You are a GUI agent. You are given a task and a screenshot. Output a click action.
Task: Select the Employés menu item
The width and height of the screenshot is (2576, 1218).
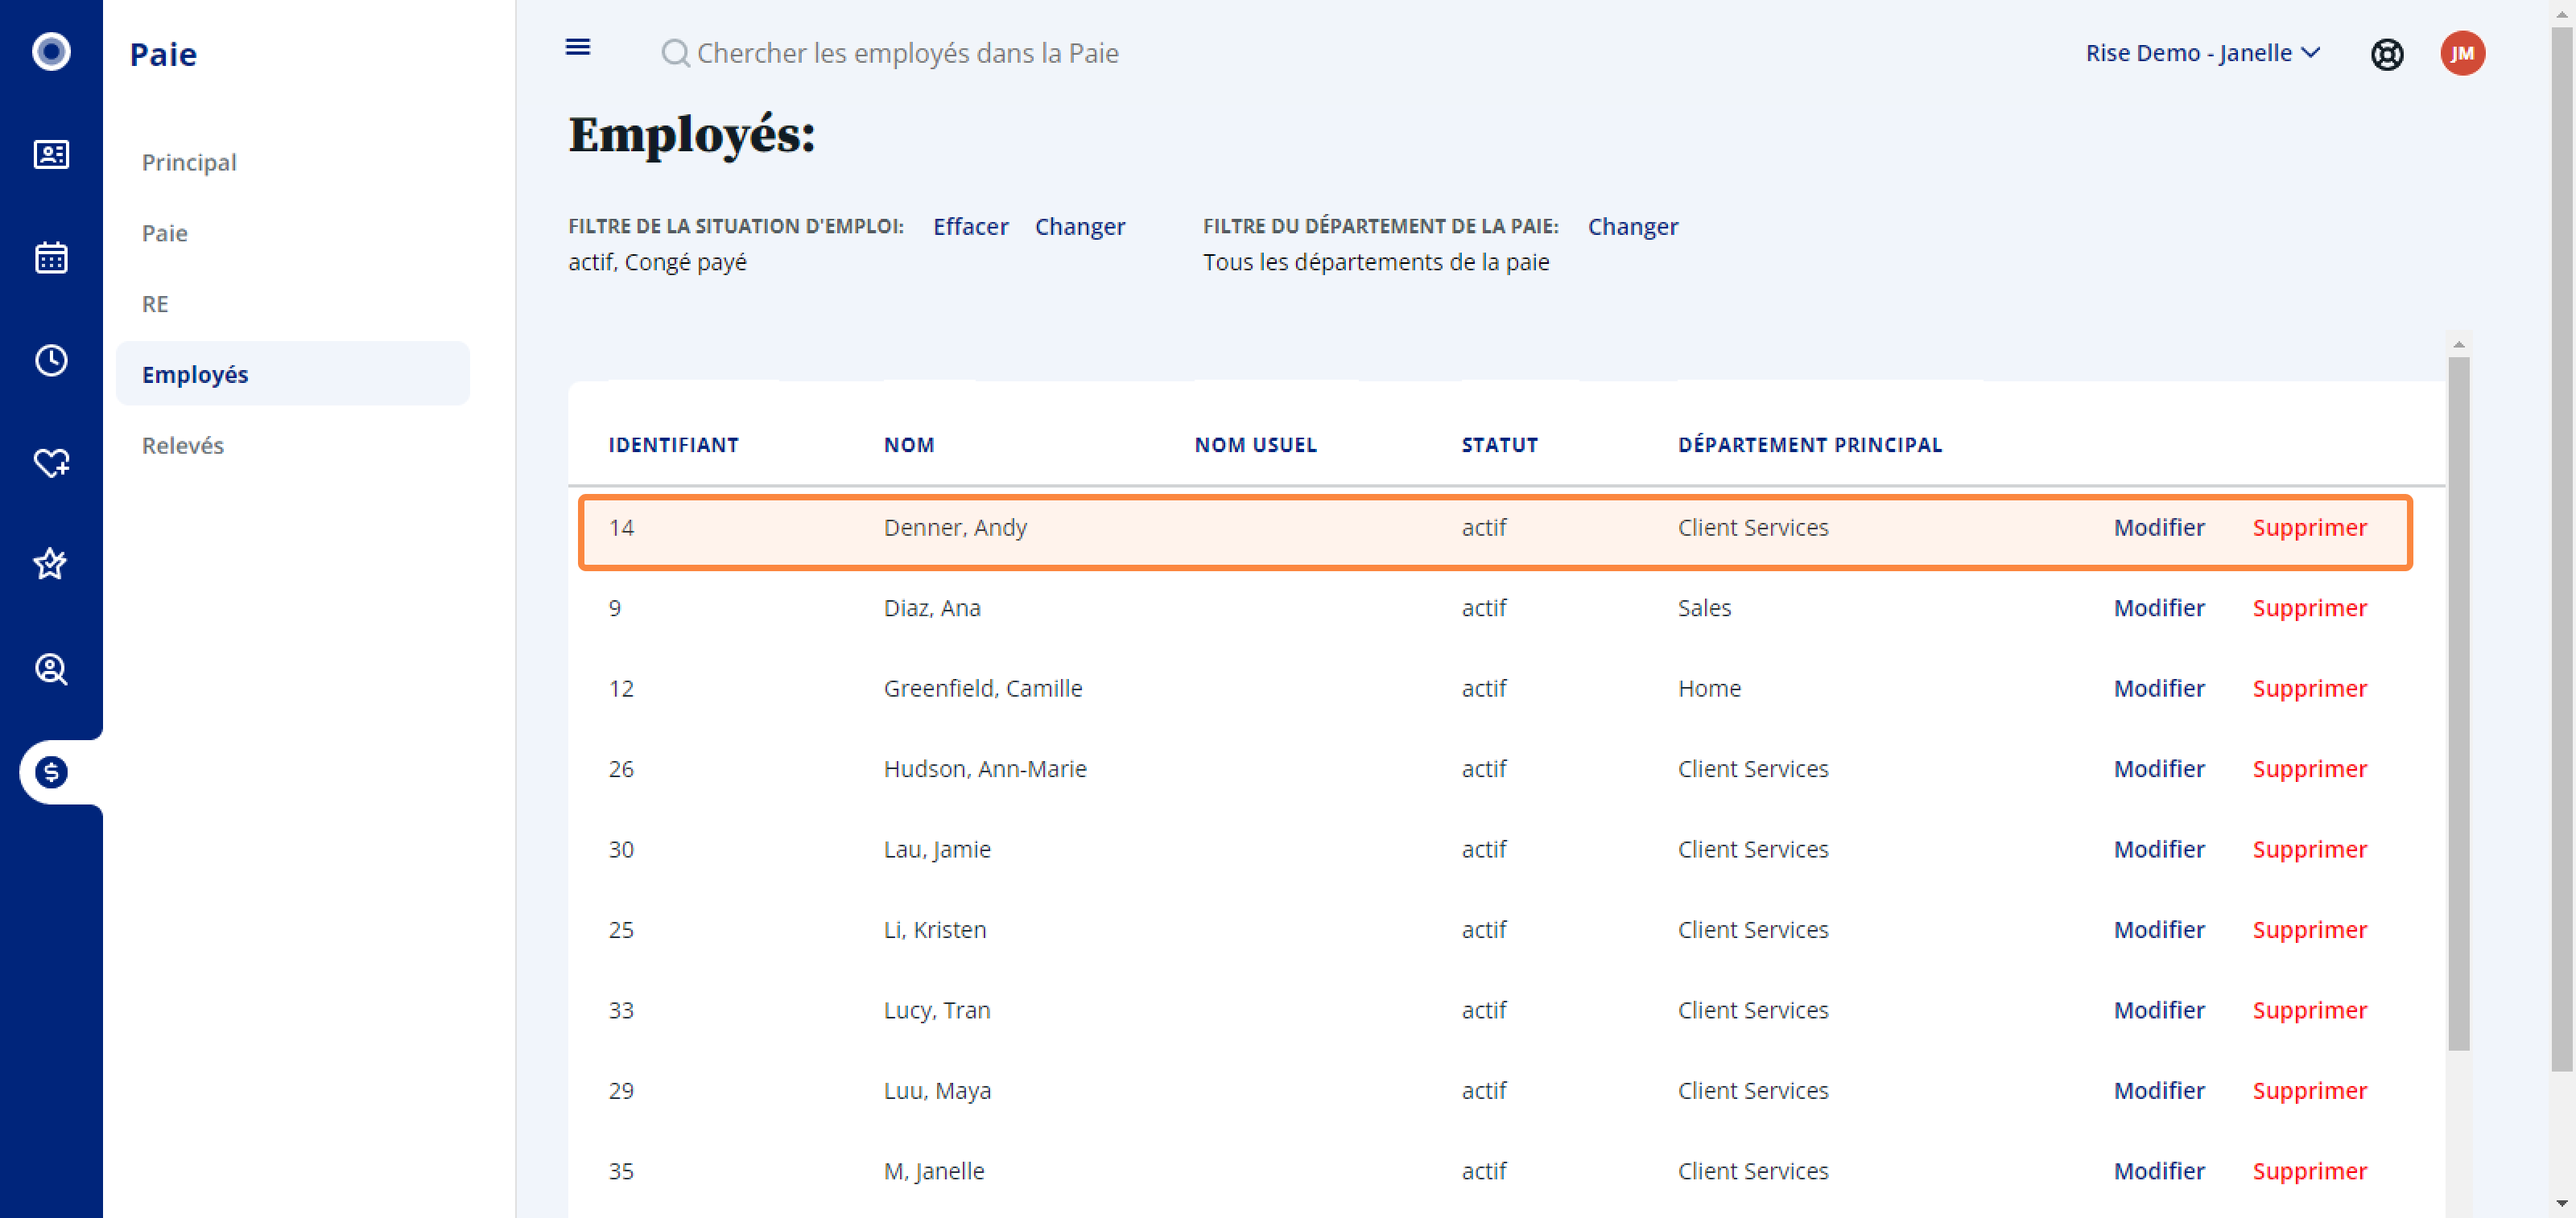click(x=293, y=374)
